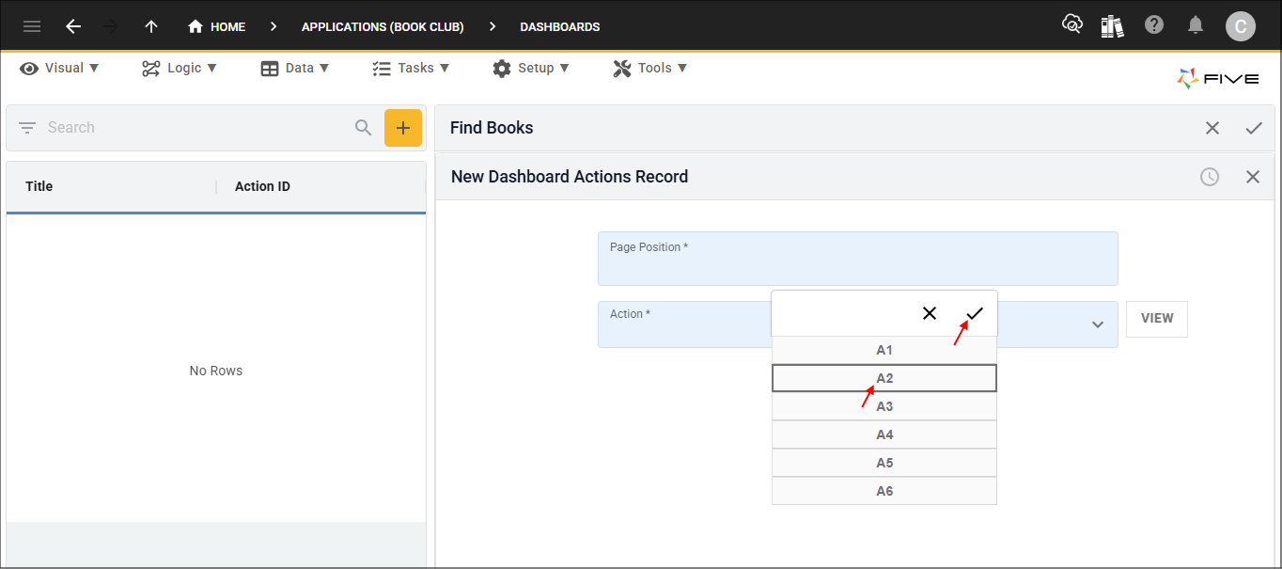Screen dimensions: 1282x569
Task: Click the VIEW button
Action: click(1156, 319)
